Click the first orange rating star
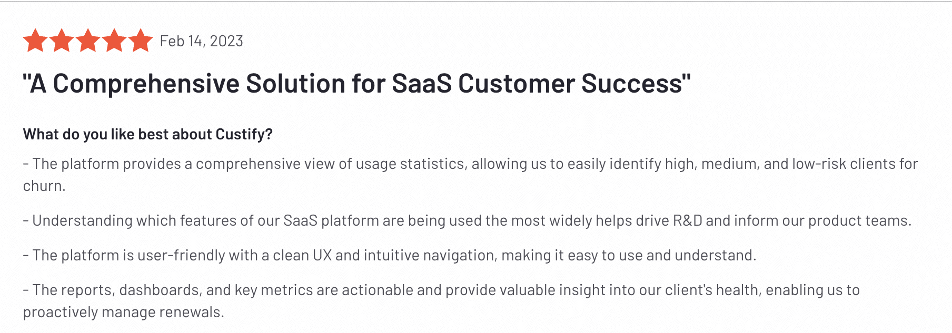952x333 pixels. pyautogui.click(x=35, y=41)
